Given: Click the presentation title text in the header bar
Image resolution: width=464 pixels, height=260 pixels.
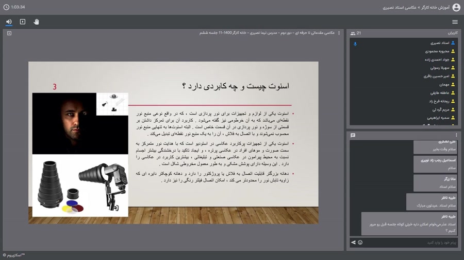Looking at the screenshot, I should point(267,33).
